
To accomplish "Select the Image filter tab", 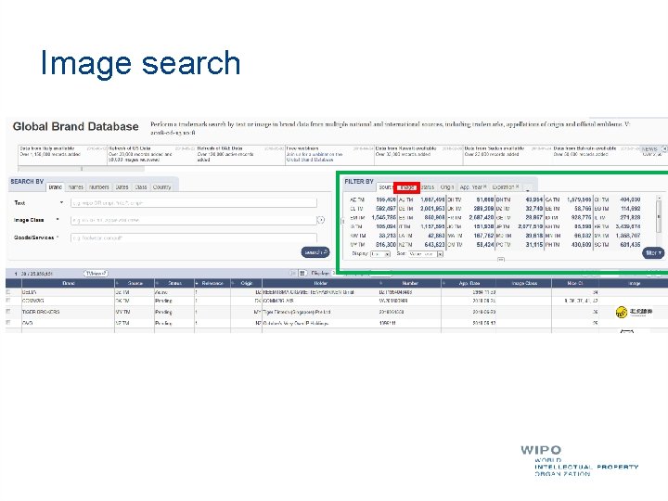I will 407,187.
